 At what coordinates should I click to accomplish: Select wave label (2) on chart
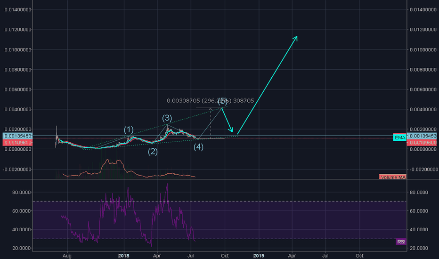(x=153, y=152)
